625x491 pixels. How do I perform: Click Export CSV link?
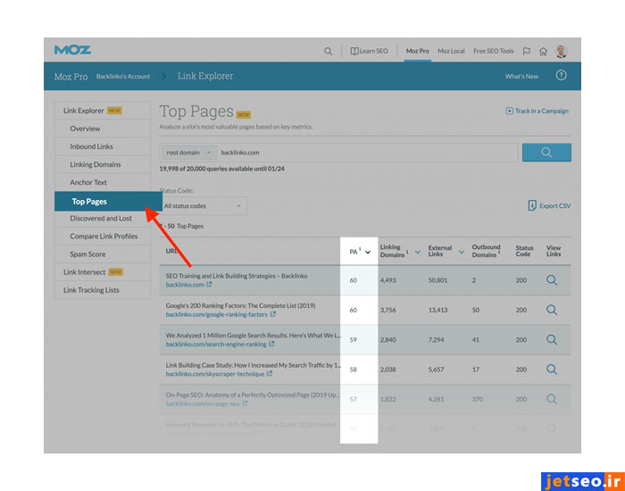[x=549, y=206]
